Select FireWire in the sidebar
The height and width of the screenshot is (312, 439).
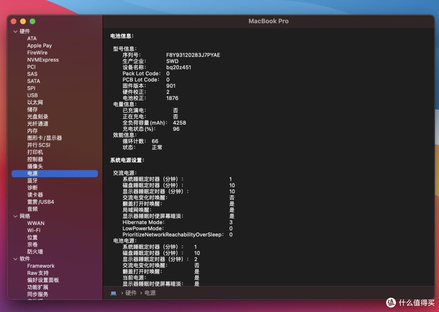click(37, 52)
